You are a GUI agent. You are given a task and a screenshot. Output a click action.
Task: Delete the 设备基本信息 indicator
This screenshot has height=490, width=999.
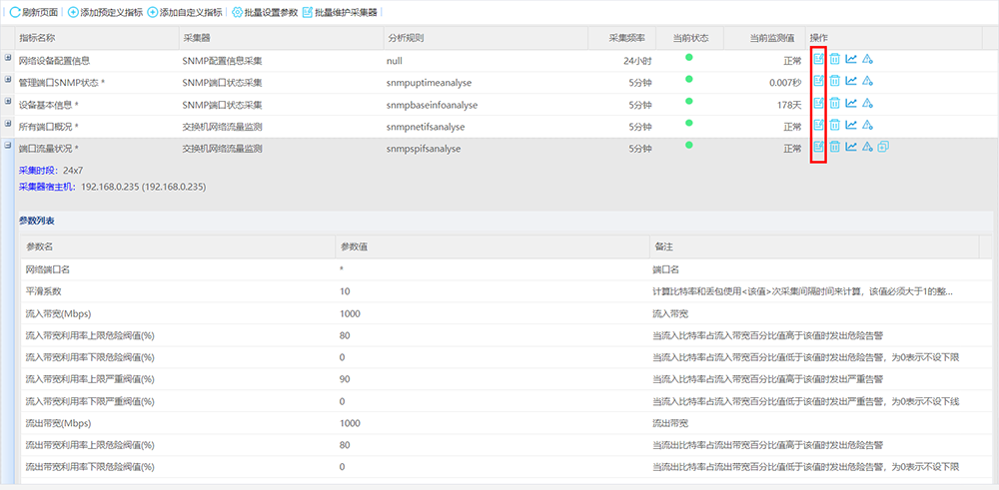pyautogui.click(x=834, y=103)
